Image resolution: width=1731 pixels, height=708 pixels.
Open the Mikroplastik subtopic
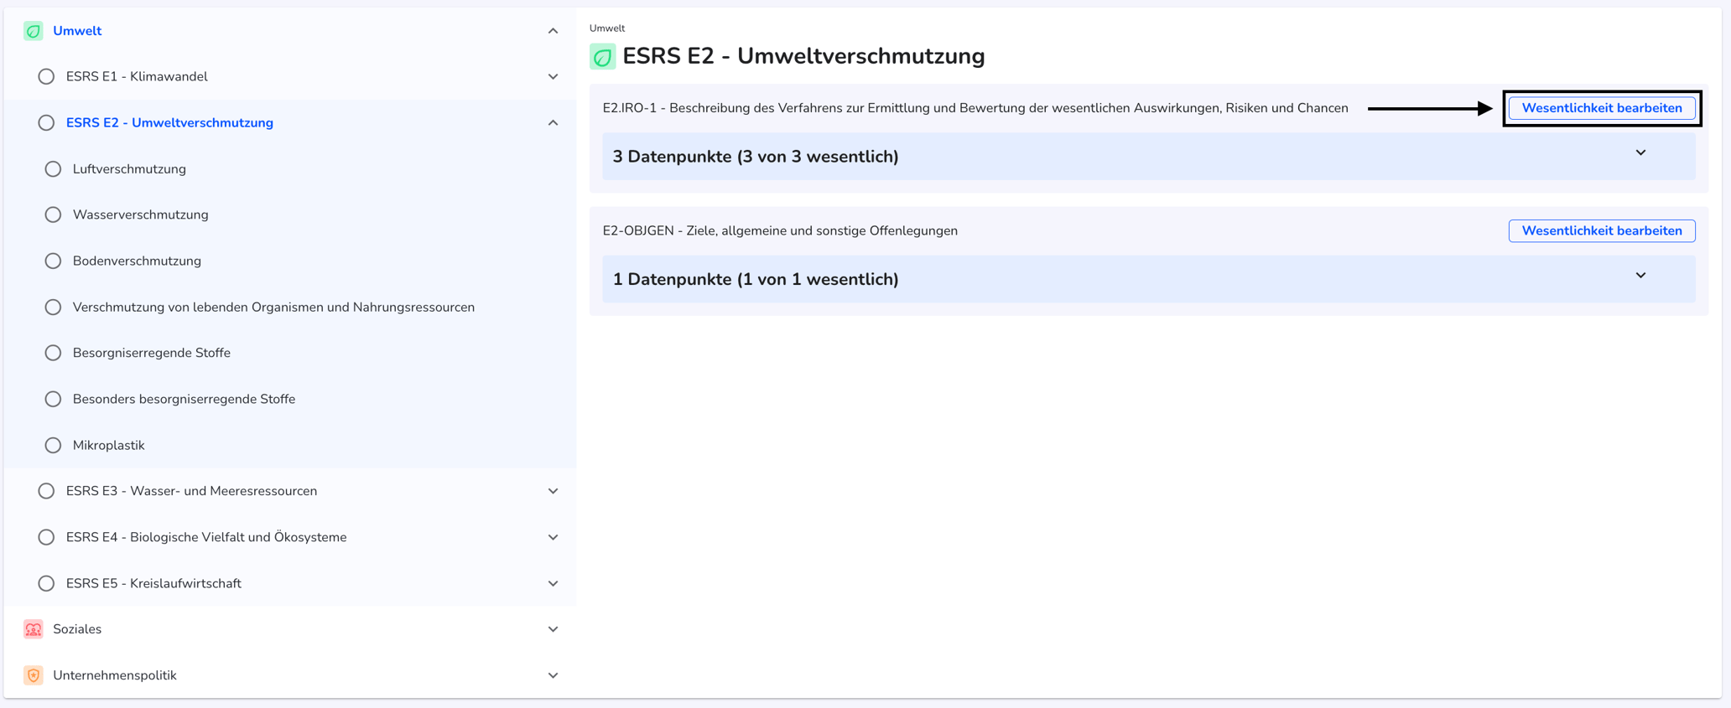coord(109,445)
